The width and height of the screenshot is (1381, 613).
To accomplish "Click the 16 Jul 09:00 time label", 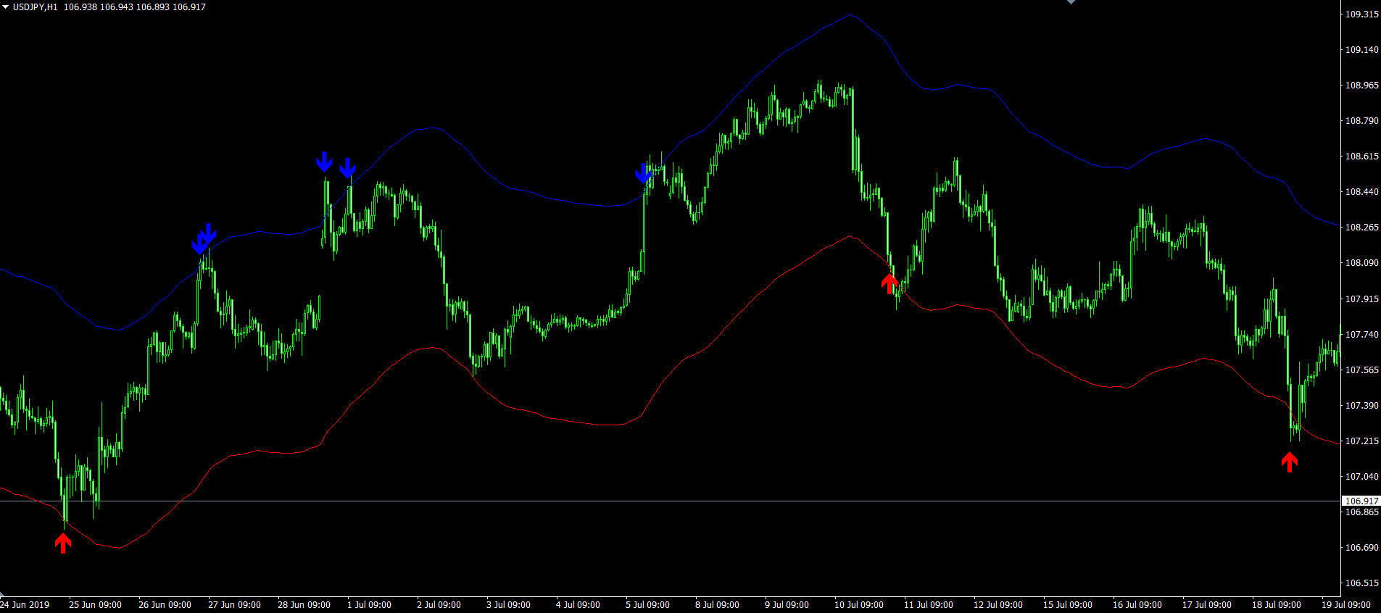I will coord(1137,605).
